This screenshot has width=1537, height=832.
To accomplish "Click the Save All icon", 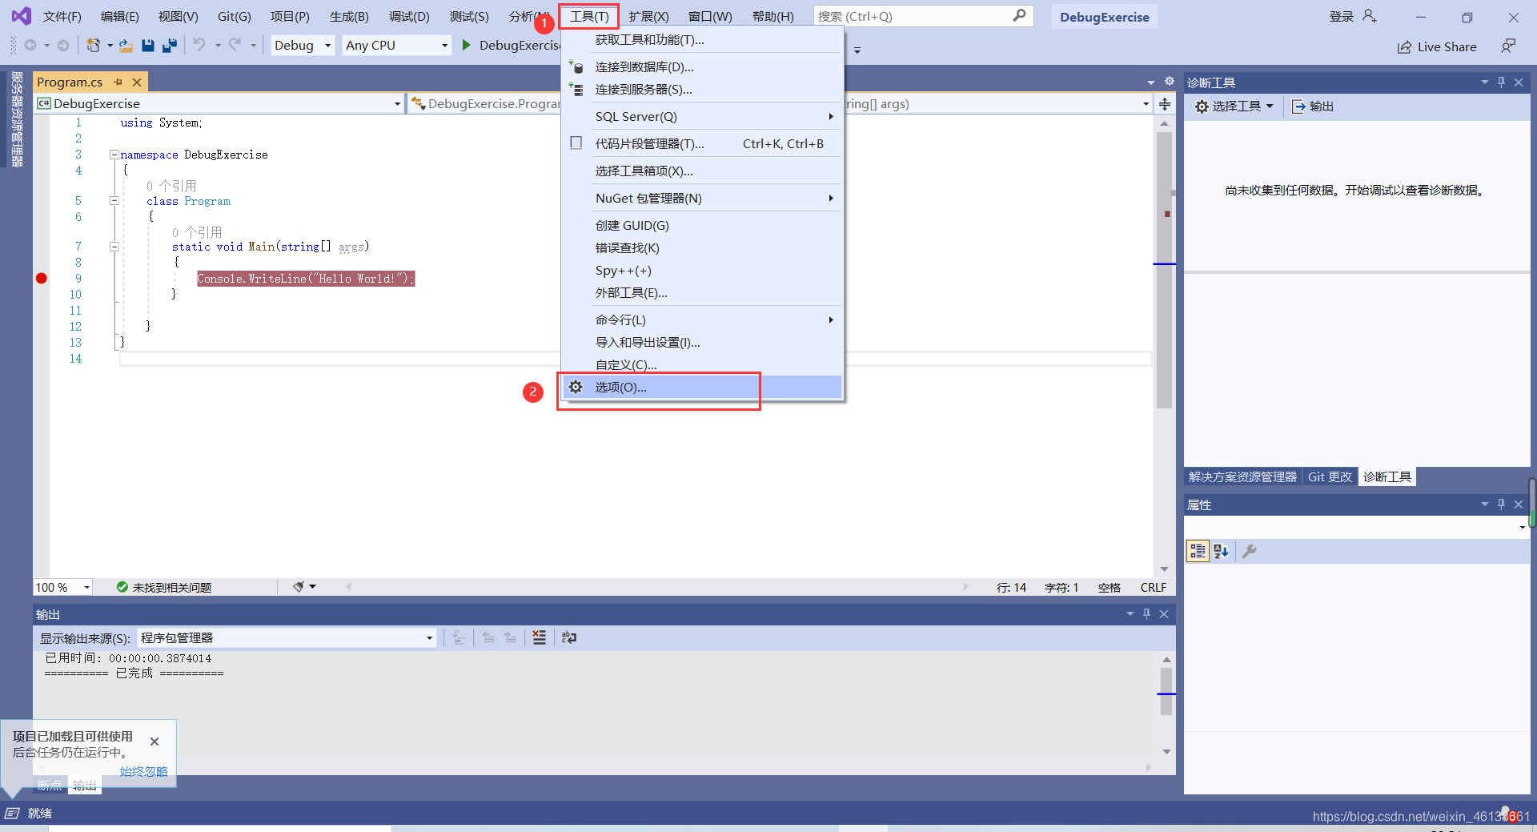I will (x=170, y=46).
